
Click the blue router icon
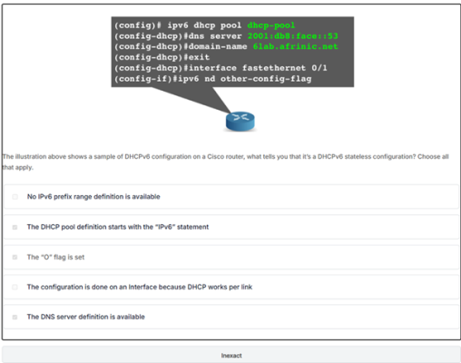240,122
